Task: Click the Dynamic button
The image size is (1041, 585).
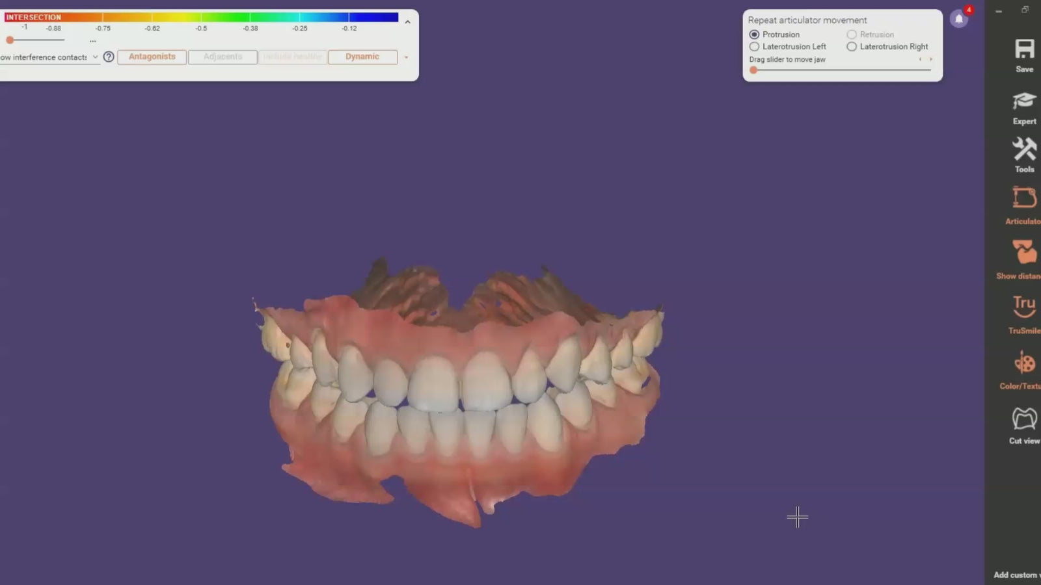Action: [x=362, y=57]
